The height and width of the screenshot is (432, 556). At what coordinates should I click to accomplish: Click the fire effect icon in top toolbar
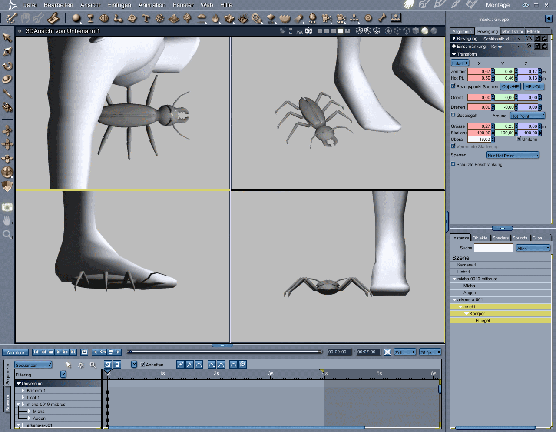coord(215,18)
